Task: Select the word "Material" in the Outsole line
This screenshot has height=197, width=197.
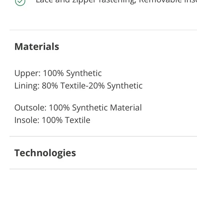Action: (126, 108)
